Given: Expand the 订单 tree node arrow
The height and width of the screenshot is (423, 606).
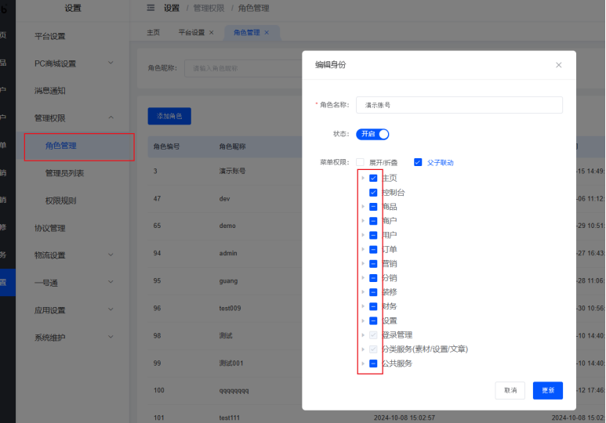Looking at the screenshot, I should (363, 250).
